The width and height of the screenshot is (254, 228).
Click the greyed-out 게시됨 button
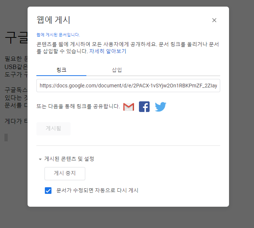click(x=53, y=129)
